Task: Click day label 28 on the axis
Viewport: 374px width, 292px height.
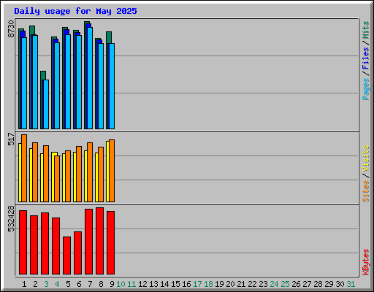Action: point(318,284)
